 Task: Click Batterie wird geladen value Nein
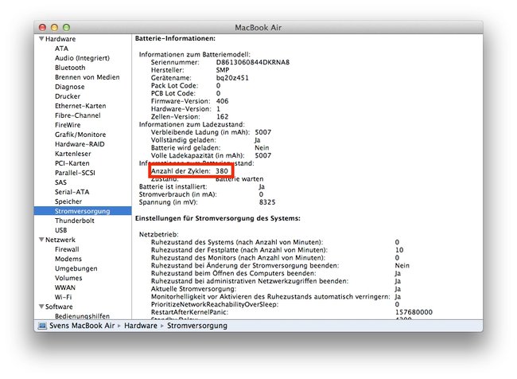pos(262,148)
